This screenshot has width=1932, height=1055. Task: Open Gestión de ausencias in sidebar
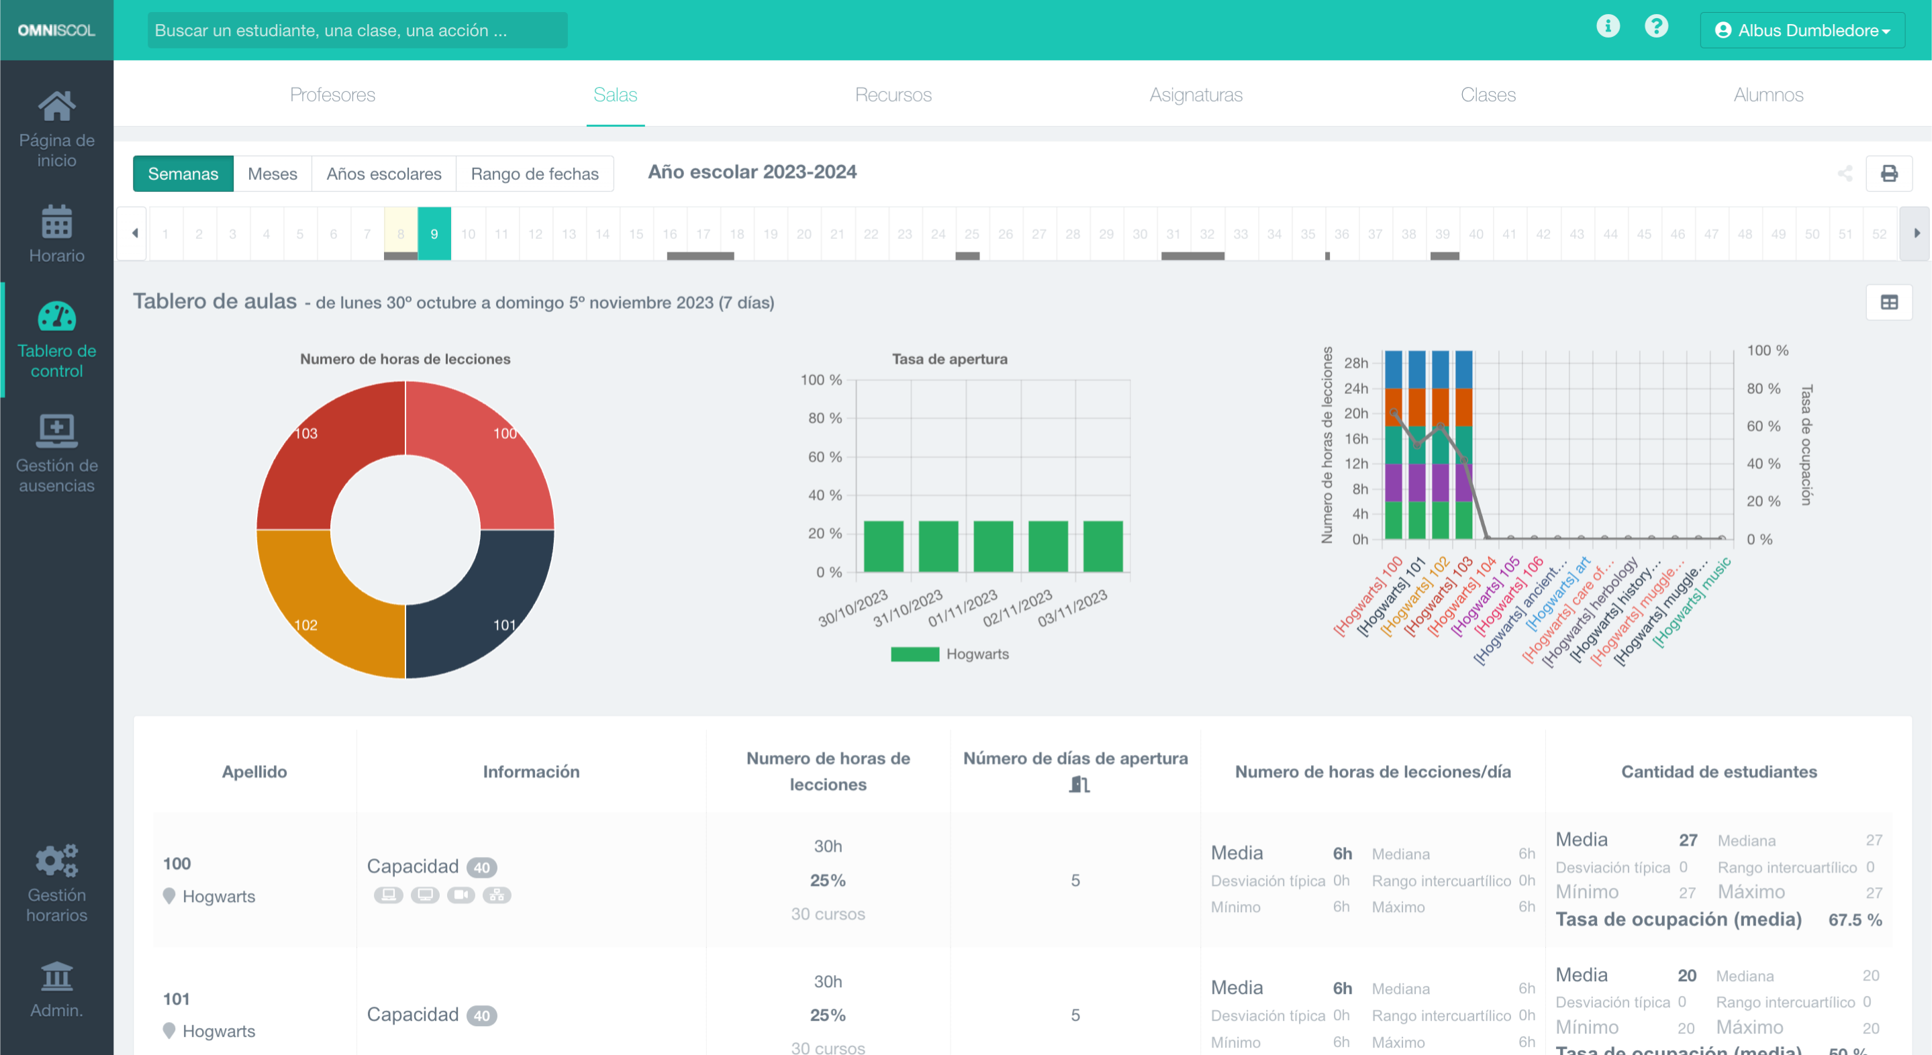(56, 452)
